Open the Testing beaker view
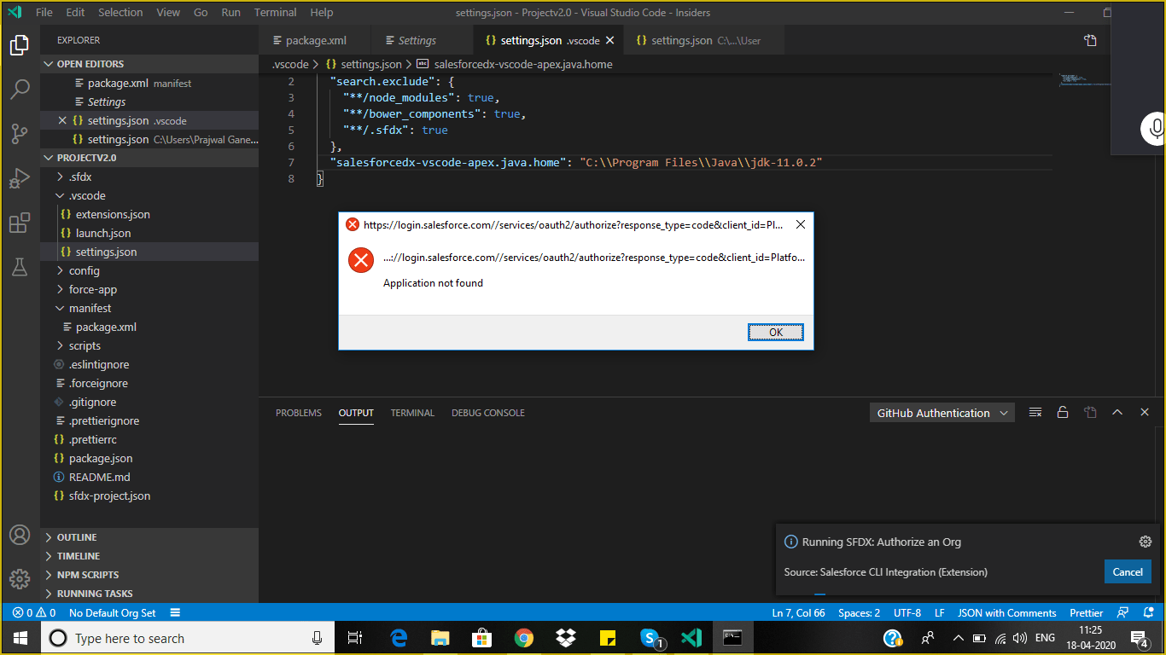 coord(20,267)
